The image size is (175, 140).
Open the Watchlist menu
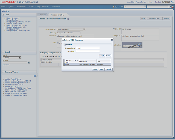tap(46, 7)
